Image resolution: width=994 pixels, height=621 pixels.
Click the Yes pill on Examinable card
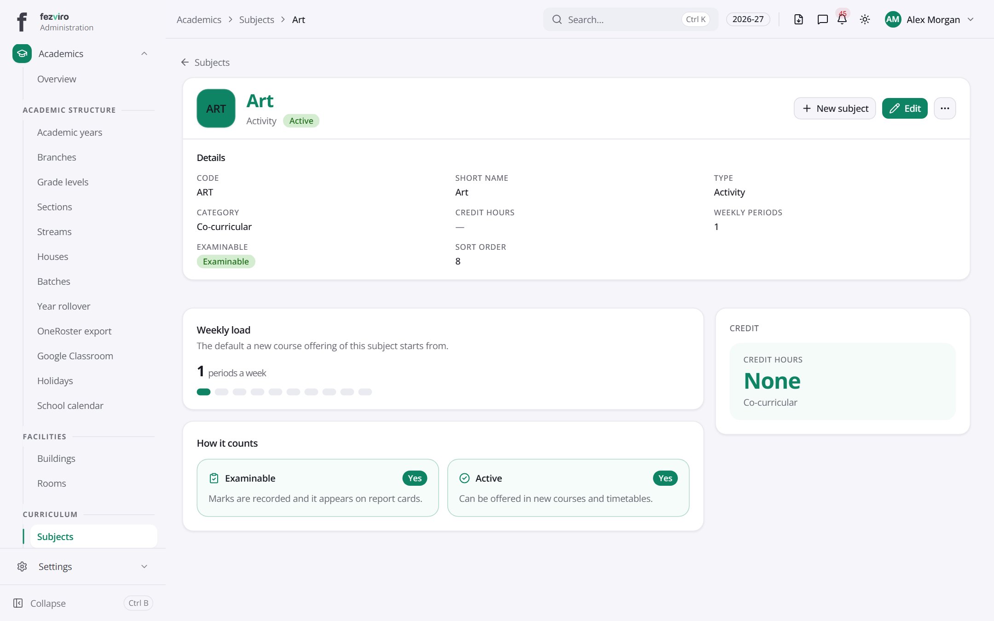coord(415,478)
